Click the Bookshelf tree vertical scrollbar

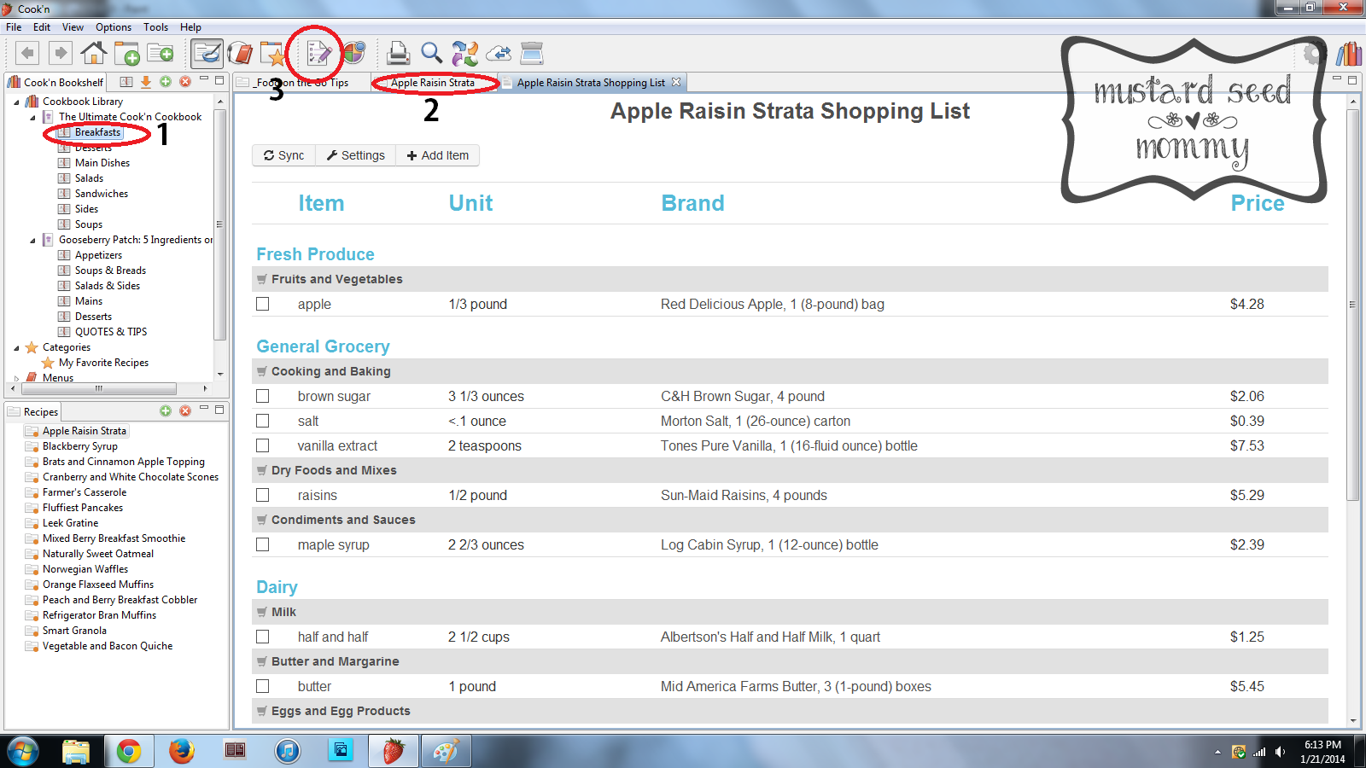point(219,224)
